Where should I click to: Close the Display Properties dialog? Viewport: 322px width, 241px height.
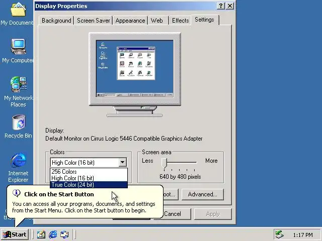(230, 6)
